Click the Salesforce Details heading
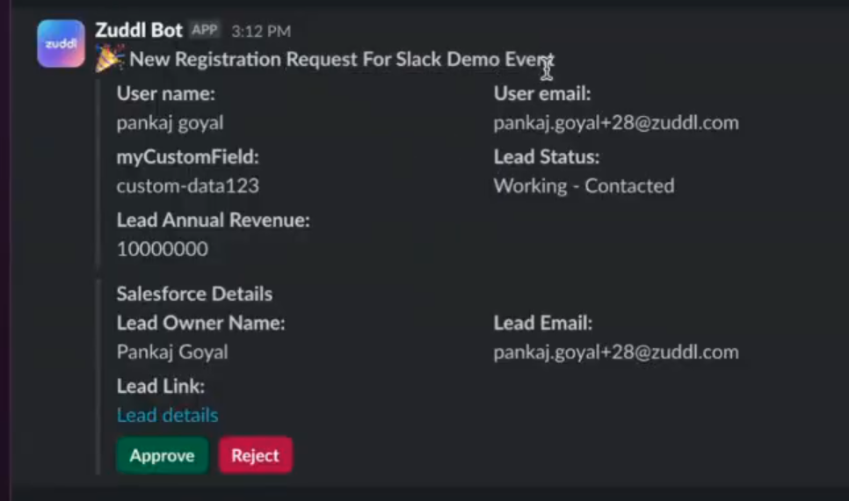Image resolution: width=849 pixels, height=501 pixels. (194, 294)
